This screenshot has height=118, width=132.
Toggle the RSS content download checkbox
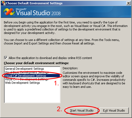point(6,58)
